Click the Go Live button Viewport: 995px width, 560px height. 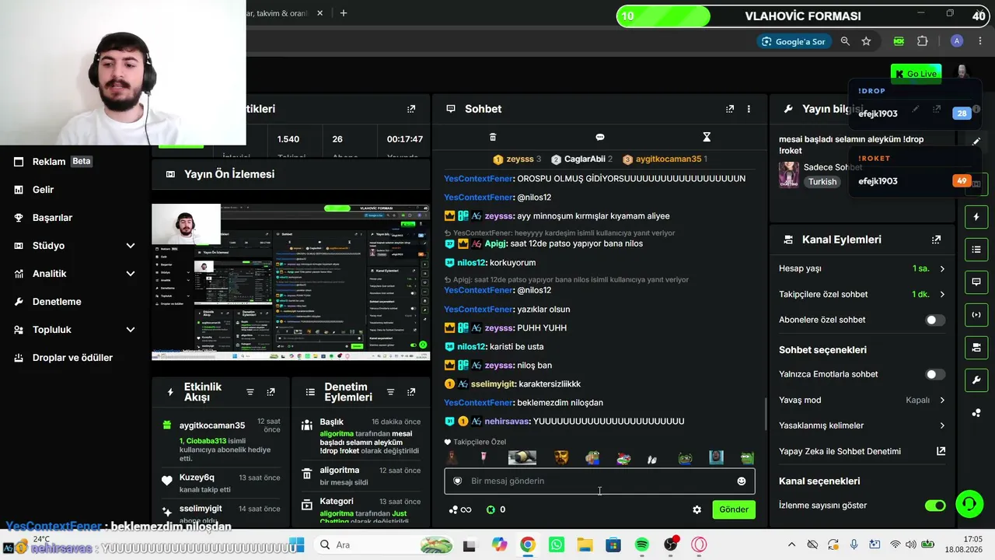[916, 74]
